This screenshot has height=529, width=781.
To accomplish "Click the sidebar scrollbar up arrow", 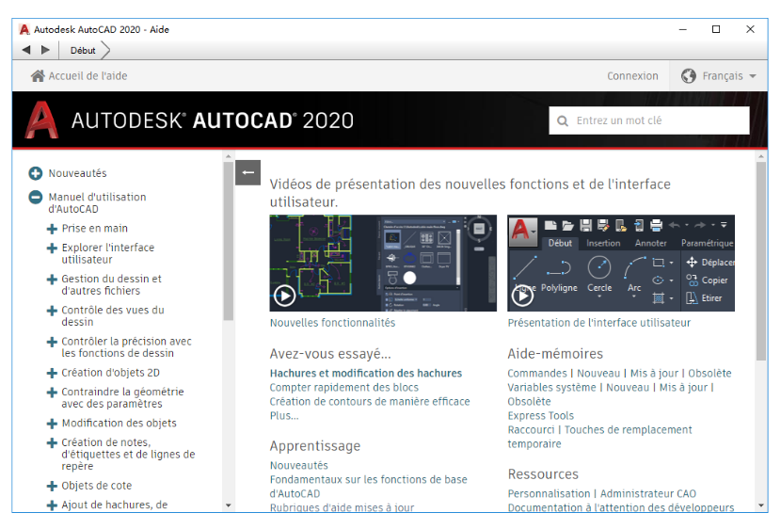I will pos(228,156).
